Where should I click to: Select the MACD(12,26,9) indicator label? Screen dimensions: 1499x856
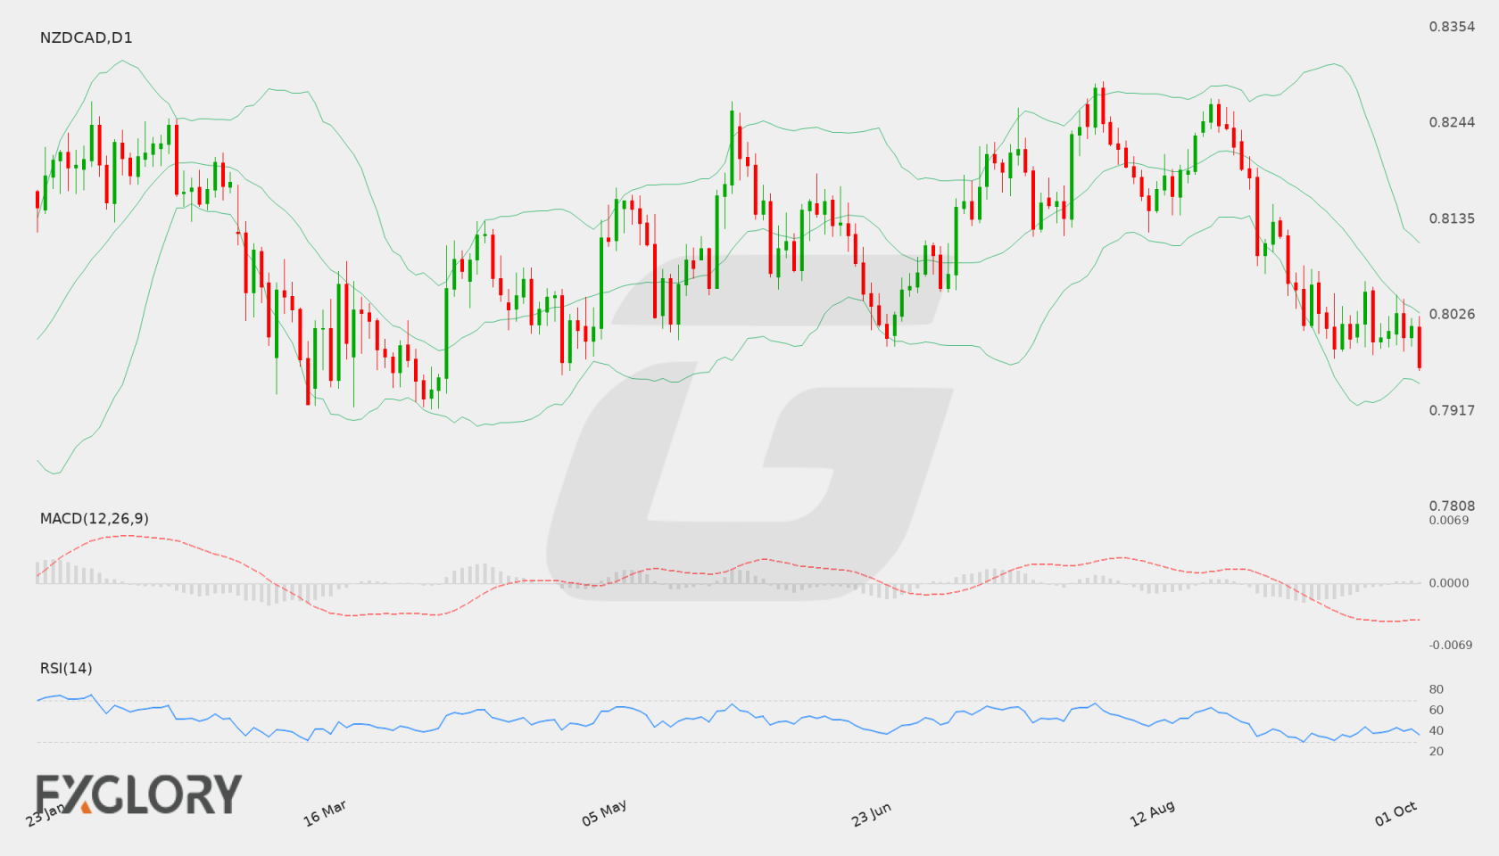click(x=94, y=518)
